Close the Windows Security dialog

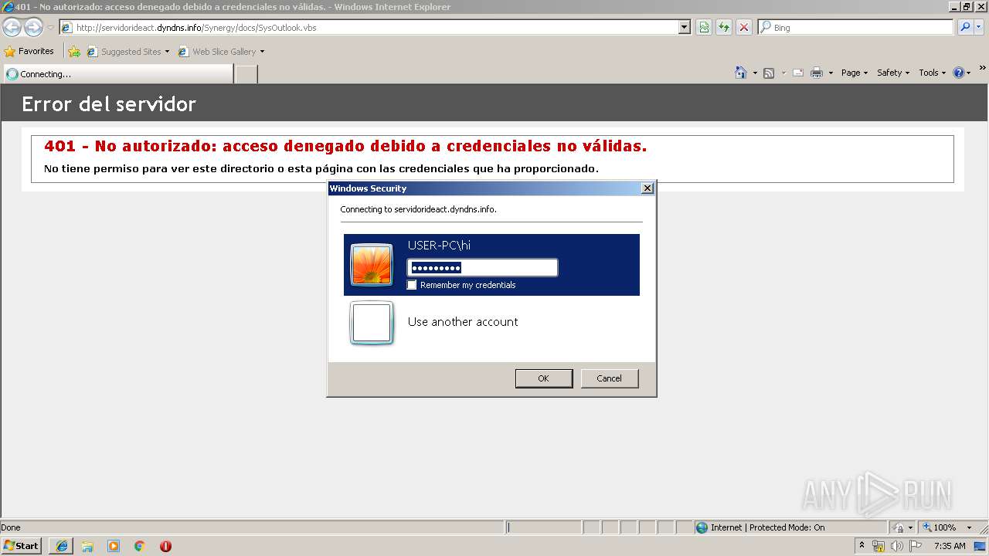(x=647, y=188)
